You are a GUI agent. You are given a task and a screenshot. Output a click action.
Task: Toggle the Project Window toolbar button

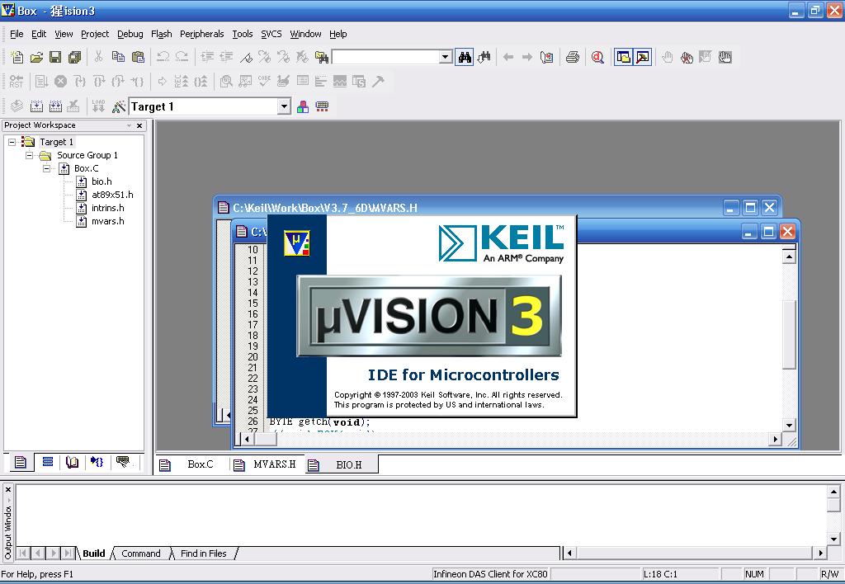[x=624, y=57]
